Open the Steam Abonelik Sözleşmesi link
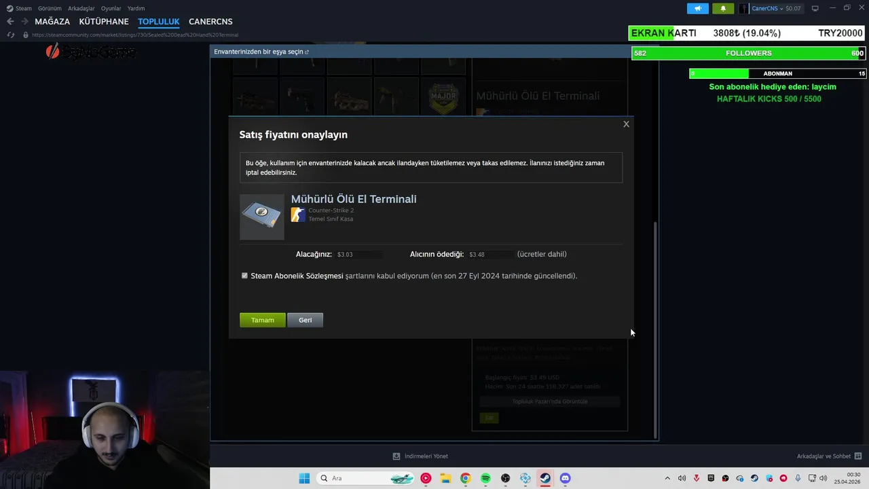869x489 pixels. click(297, 276)
